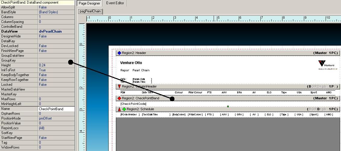The image size is (341, 151).
Task: Toggle the FinishNewPage False value
Action: (x=56, y=51)
